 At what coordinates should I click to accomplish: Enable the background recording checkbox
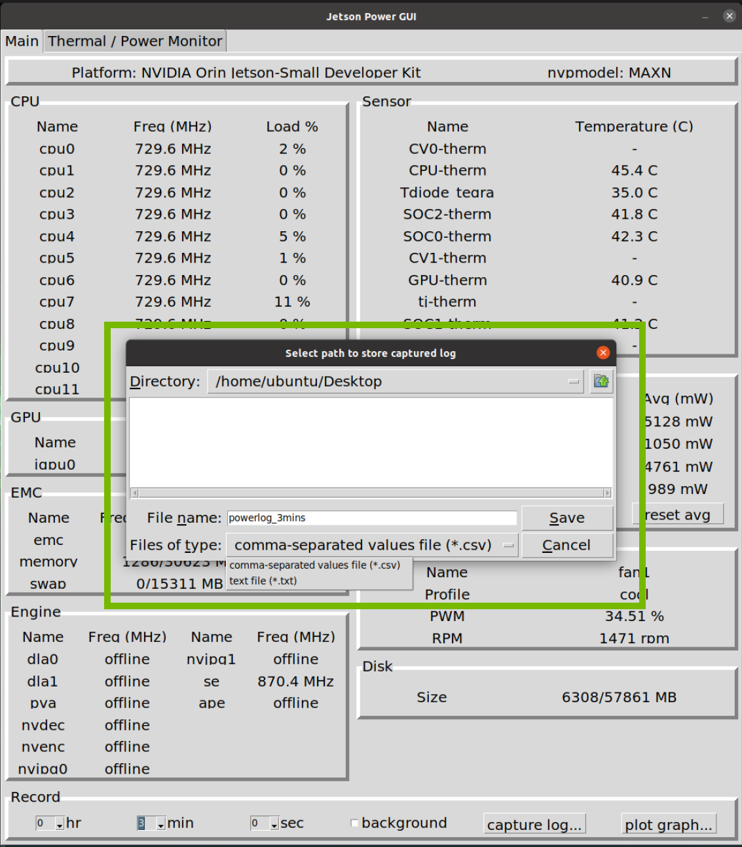(354, 823)
